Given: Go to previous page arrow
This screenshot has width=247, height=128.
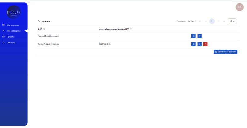Looking at the screenshot, I should click(x=206, y=21).
